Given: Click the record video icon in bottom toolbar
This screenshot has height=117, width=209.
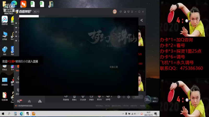Looking at the screenshot, I should click(x=119, y=97).
